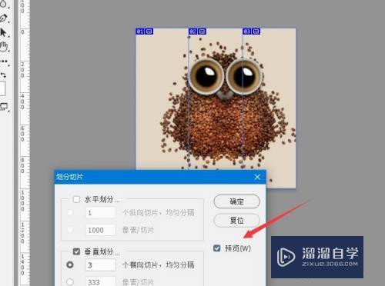Click the vertical ruler beside the canvas

(25, 143)
